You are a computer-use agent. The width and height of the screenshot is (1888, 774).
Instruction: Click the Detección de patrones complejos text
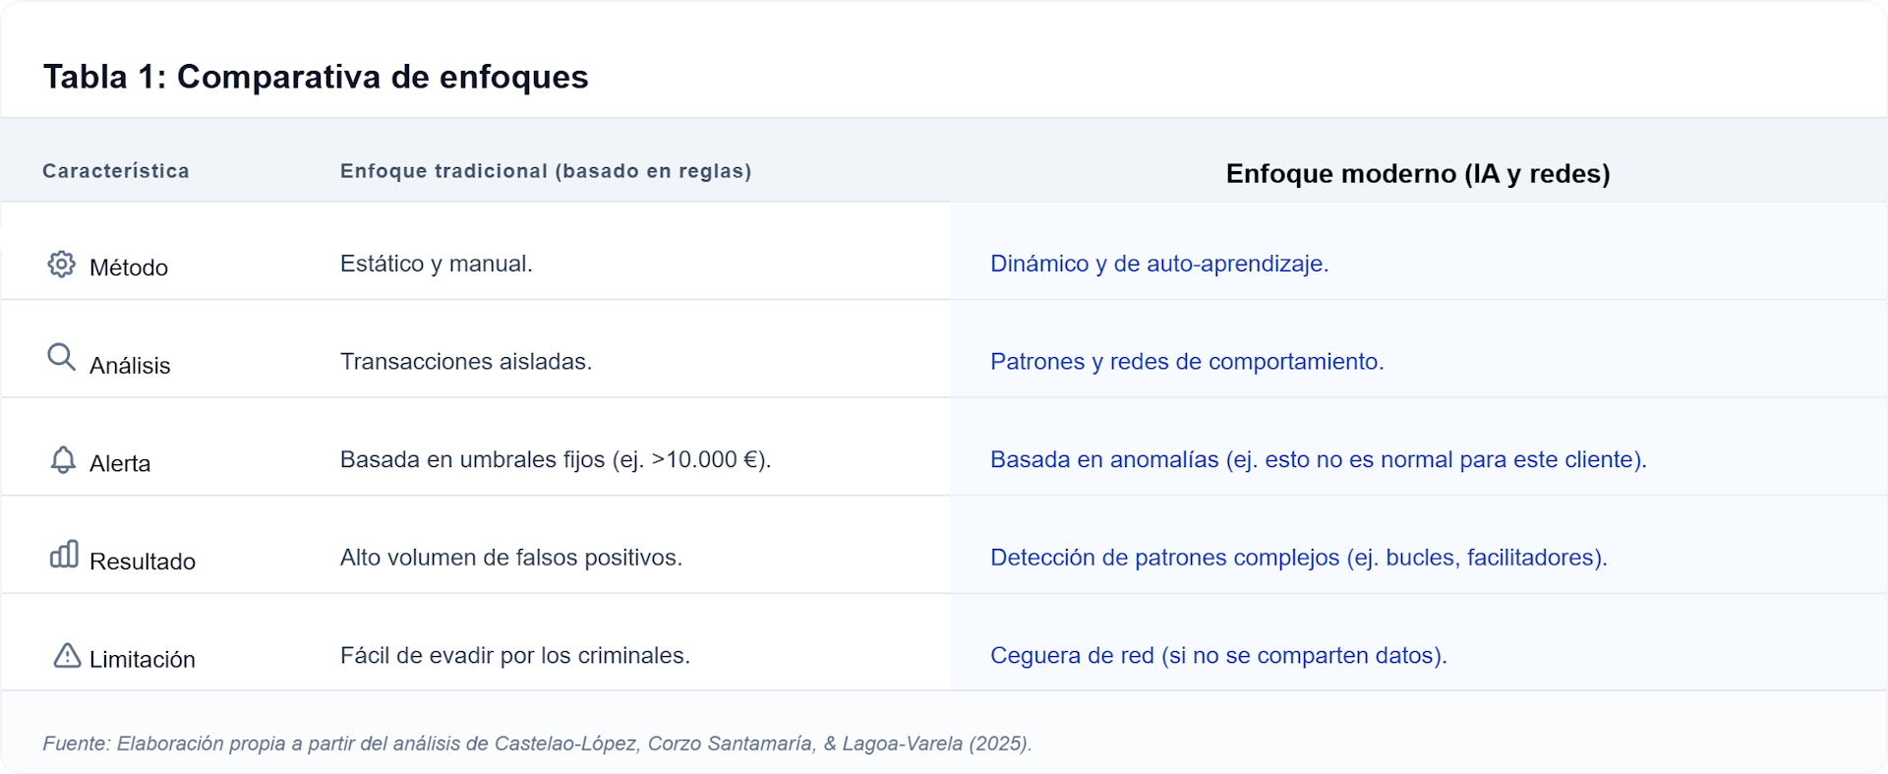pos(1298,558)
